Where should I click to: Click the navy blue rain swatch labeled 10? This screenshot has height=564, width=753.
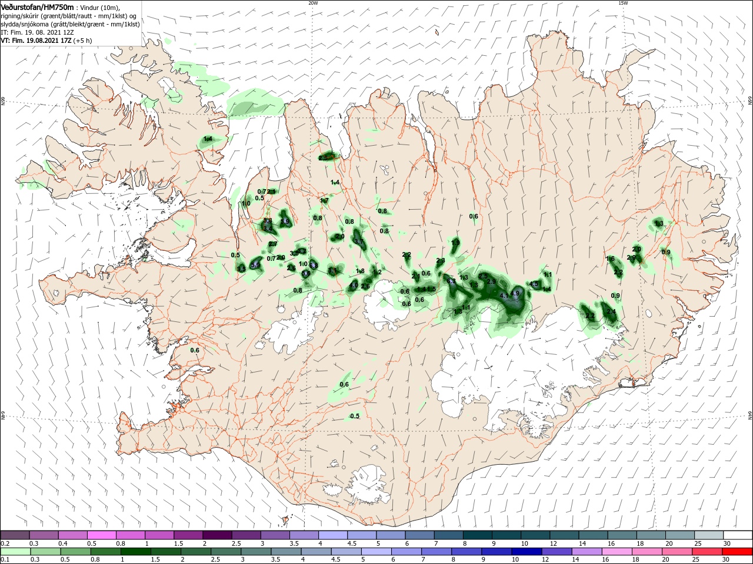tap(526, 552)
